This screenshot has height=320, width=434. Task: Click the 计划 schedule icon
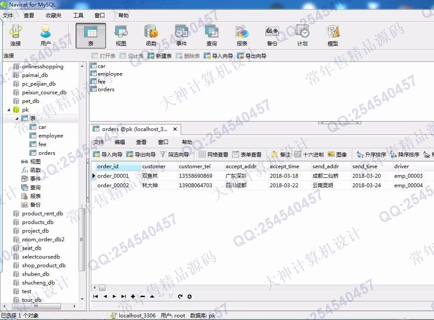click(302, 35)
